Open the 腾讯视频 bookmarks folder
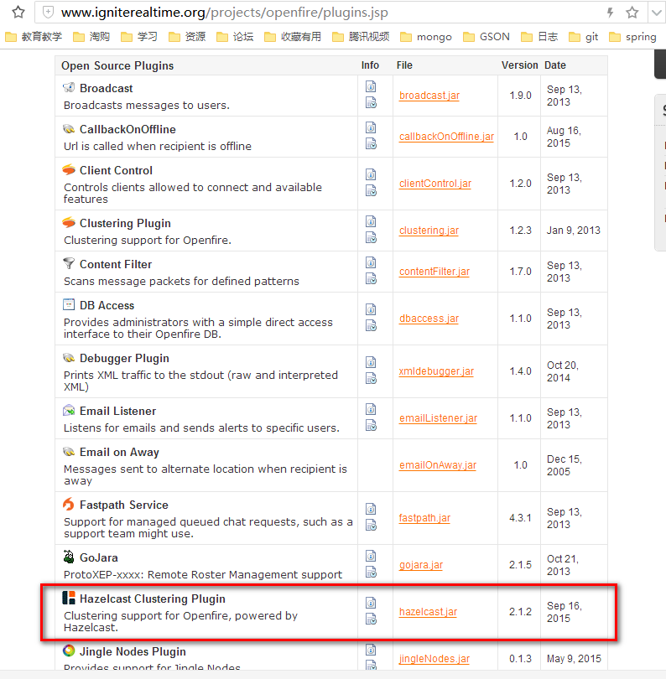 (x=361, y=37)
